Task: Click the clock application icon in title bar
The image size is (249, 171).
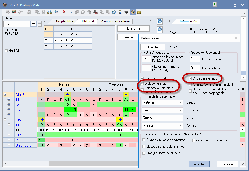Action: 5,5
